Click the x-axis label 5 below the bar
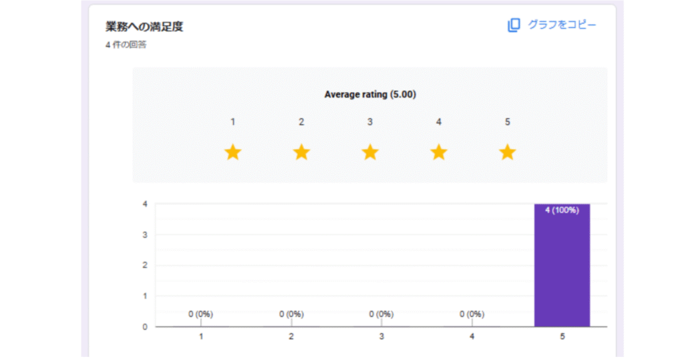 tap(562, 337)
